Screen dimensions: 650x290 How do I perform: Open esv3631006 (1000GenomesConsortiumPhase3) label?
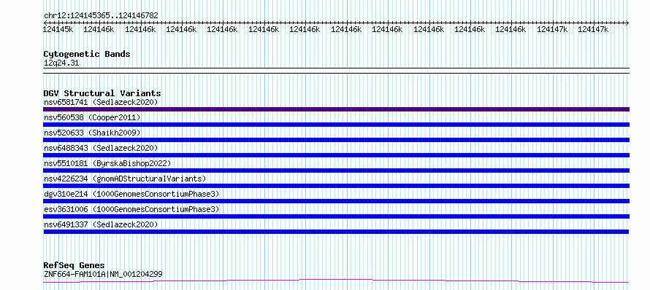tap(131, 209)
